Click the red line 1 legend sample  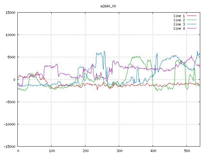(192, 16)
